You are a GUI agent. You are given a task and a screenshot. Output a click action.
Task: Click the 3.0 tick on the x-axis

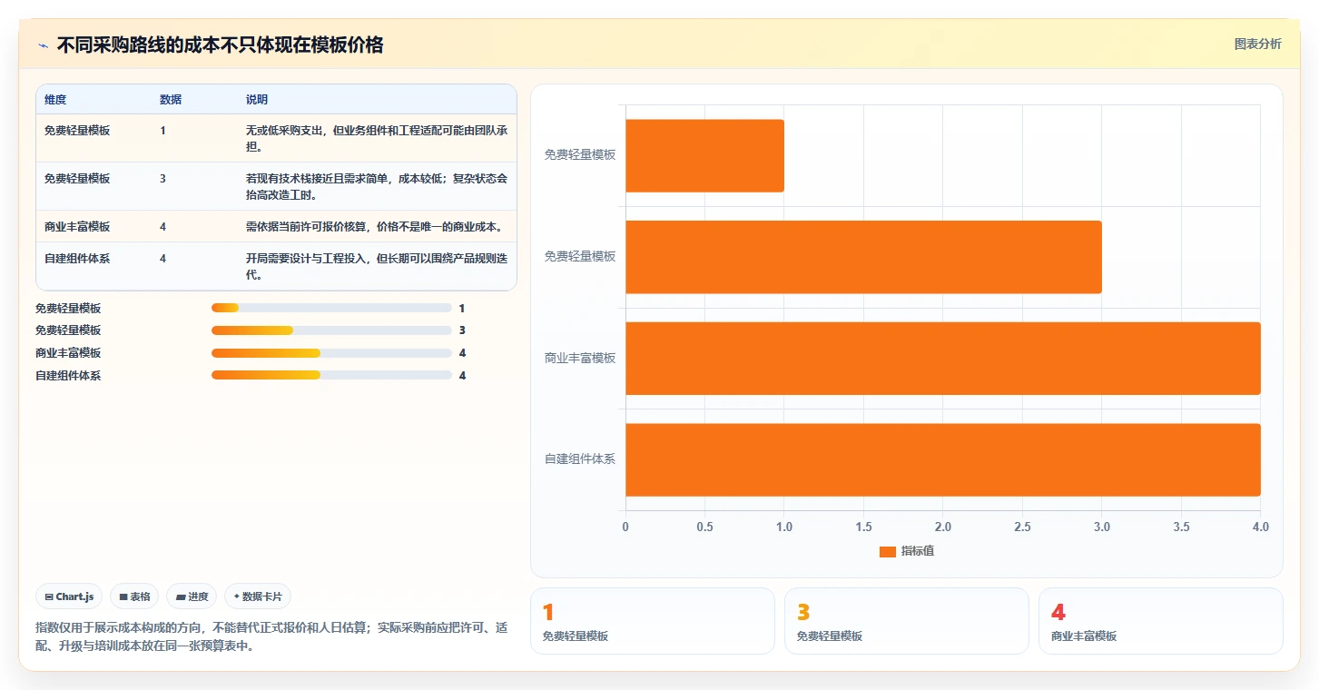point(1102,527)
